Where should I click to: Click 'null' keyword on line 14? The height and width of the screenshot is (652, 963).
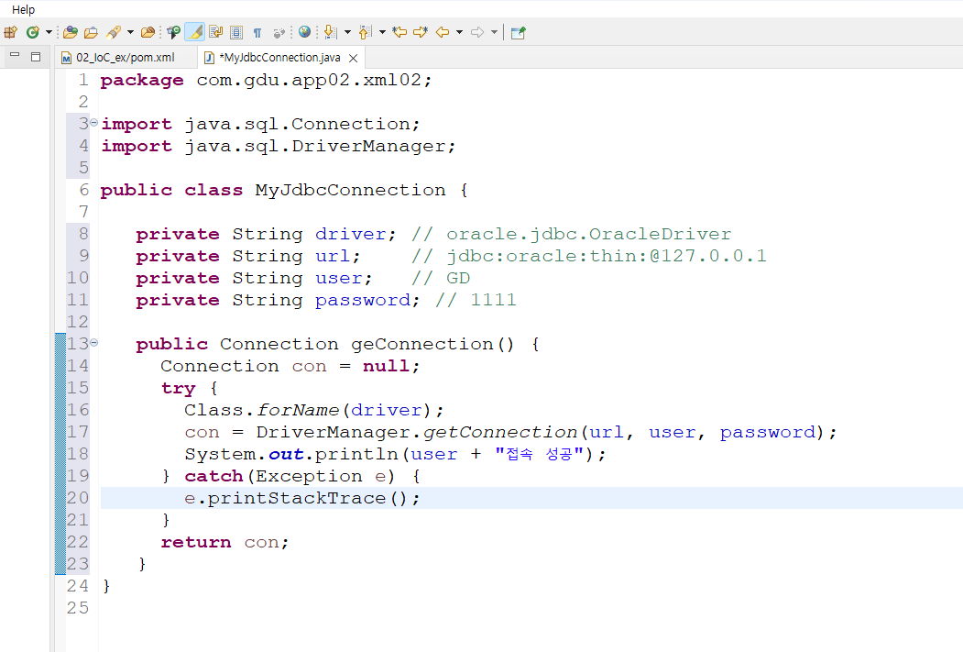(386, 366)
